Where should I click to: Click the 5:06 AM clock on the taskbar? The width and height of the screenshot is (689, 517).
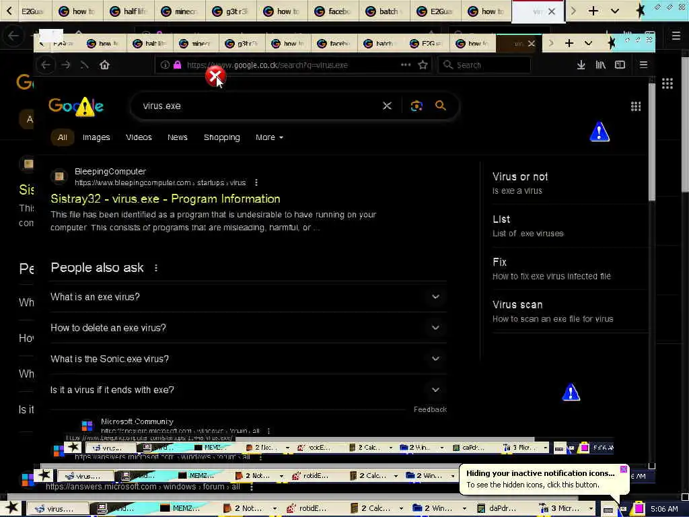coord(664,509)
